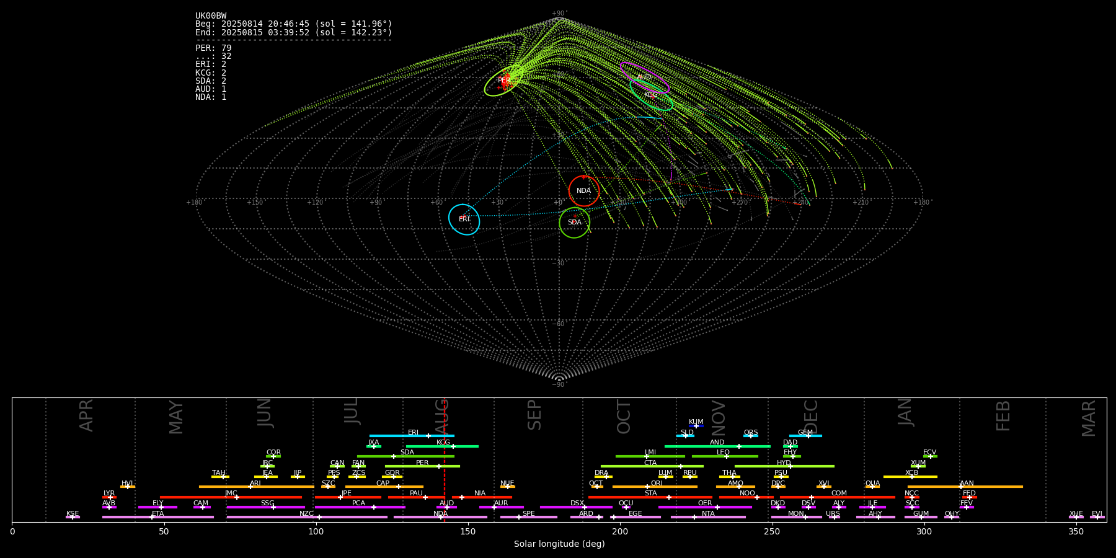The width and height of the screenshot is (1116, 558).
Task: Click the +90 declination label atop the map
Action: pyautogui.click(x=559, y=14)
